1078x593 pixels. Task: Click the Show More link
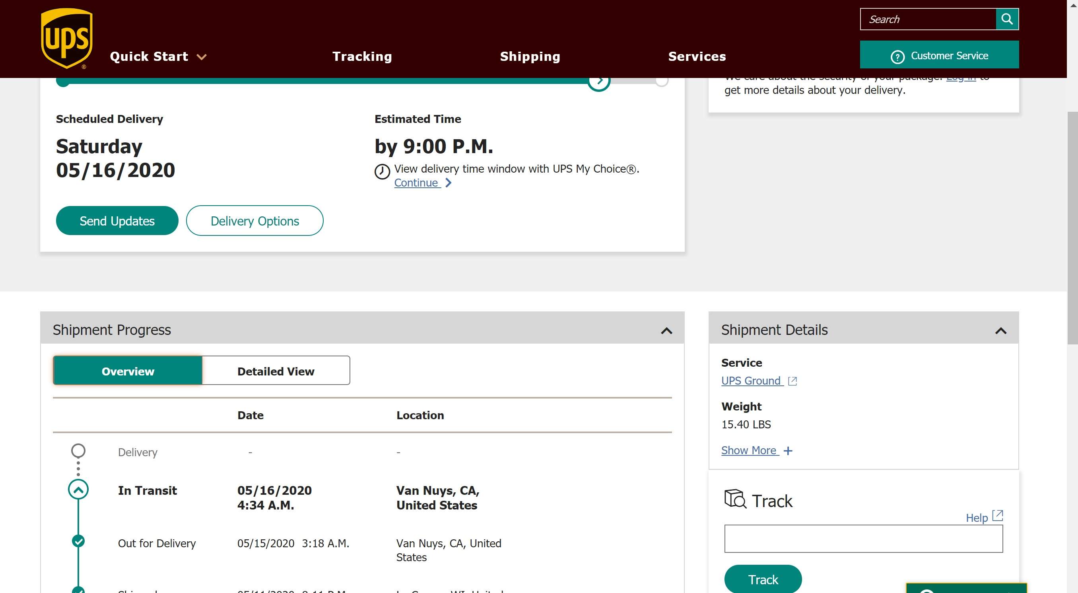[x=750, y=451]
